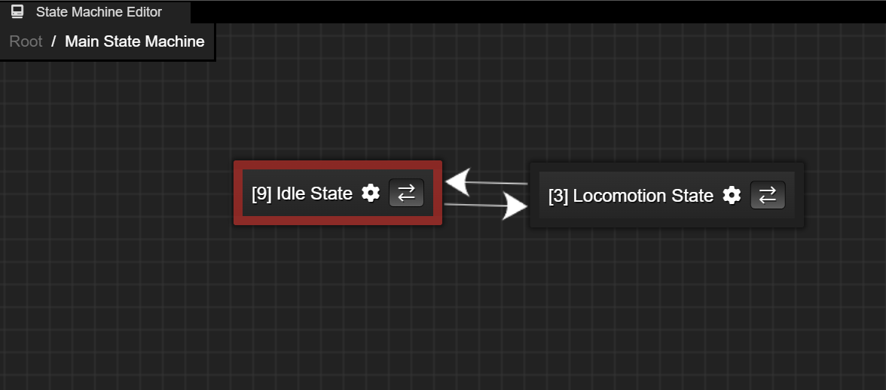The height and width of the screenshot is (390, 886).
Task: Click empty black title bar beside editor tab
Action: pyautogui.click(x=536, y=12)
